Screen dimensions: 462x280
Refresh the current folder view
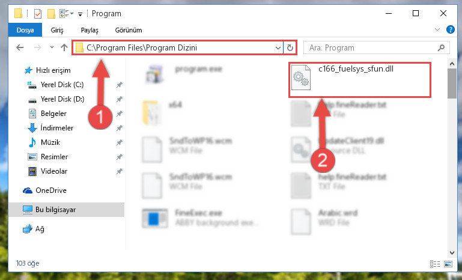[x=290, y=47]
